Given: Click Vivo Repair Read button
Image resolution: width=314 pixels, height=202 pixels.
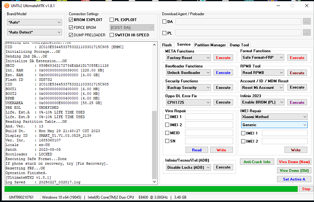Looking at the screenshot, I should click(197, 150).
